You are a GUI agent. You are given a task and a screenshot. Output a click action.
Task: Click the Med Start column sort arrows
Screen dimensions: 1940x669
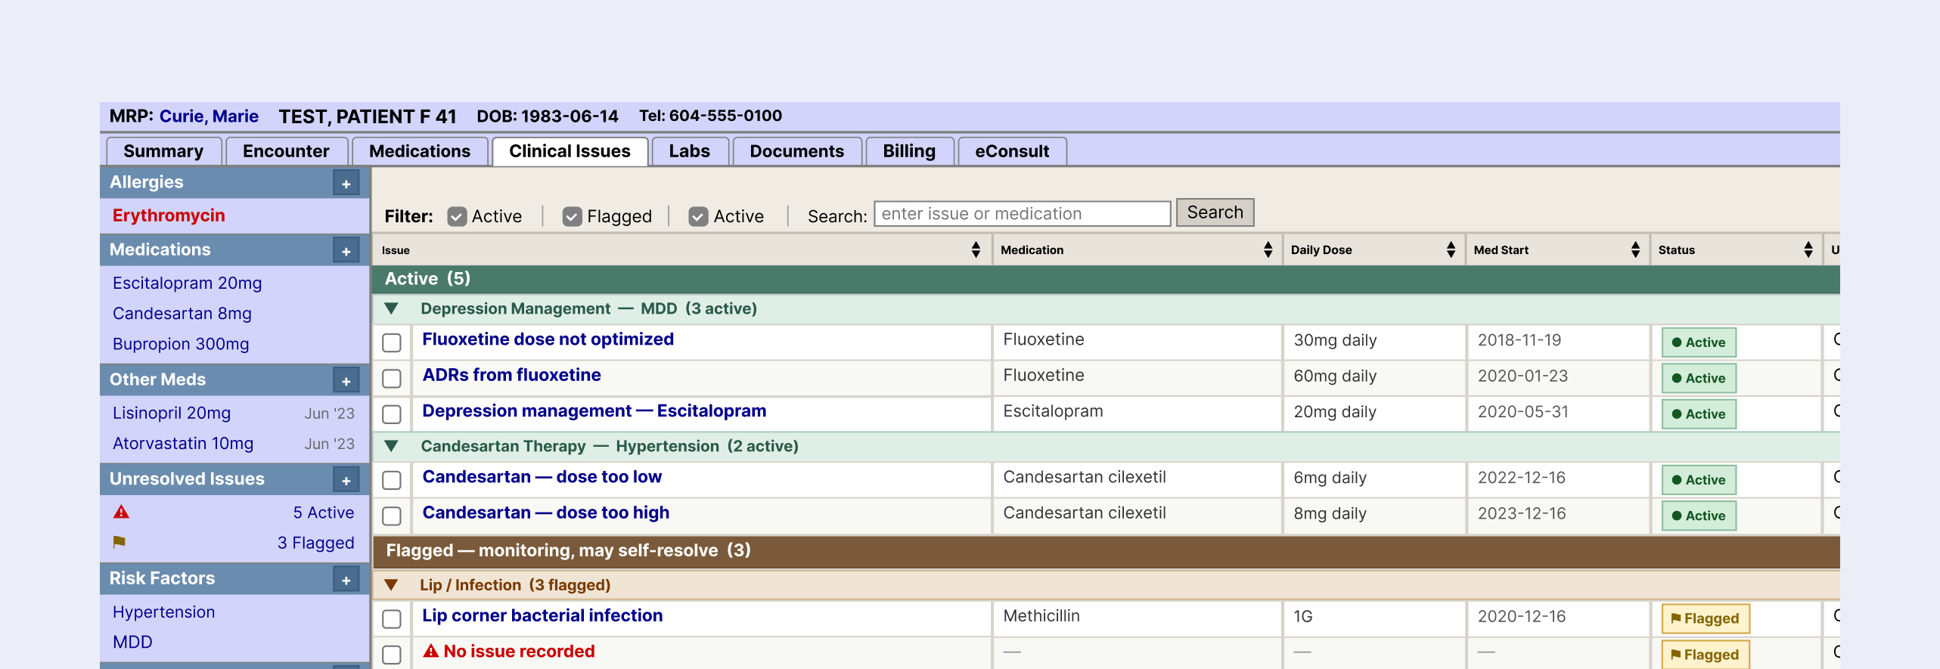tap(1635, 250)
